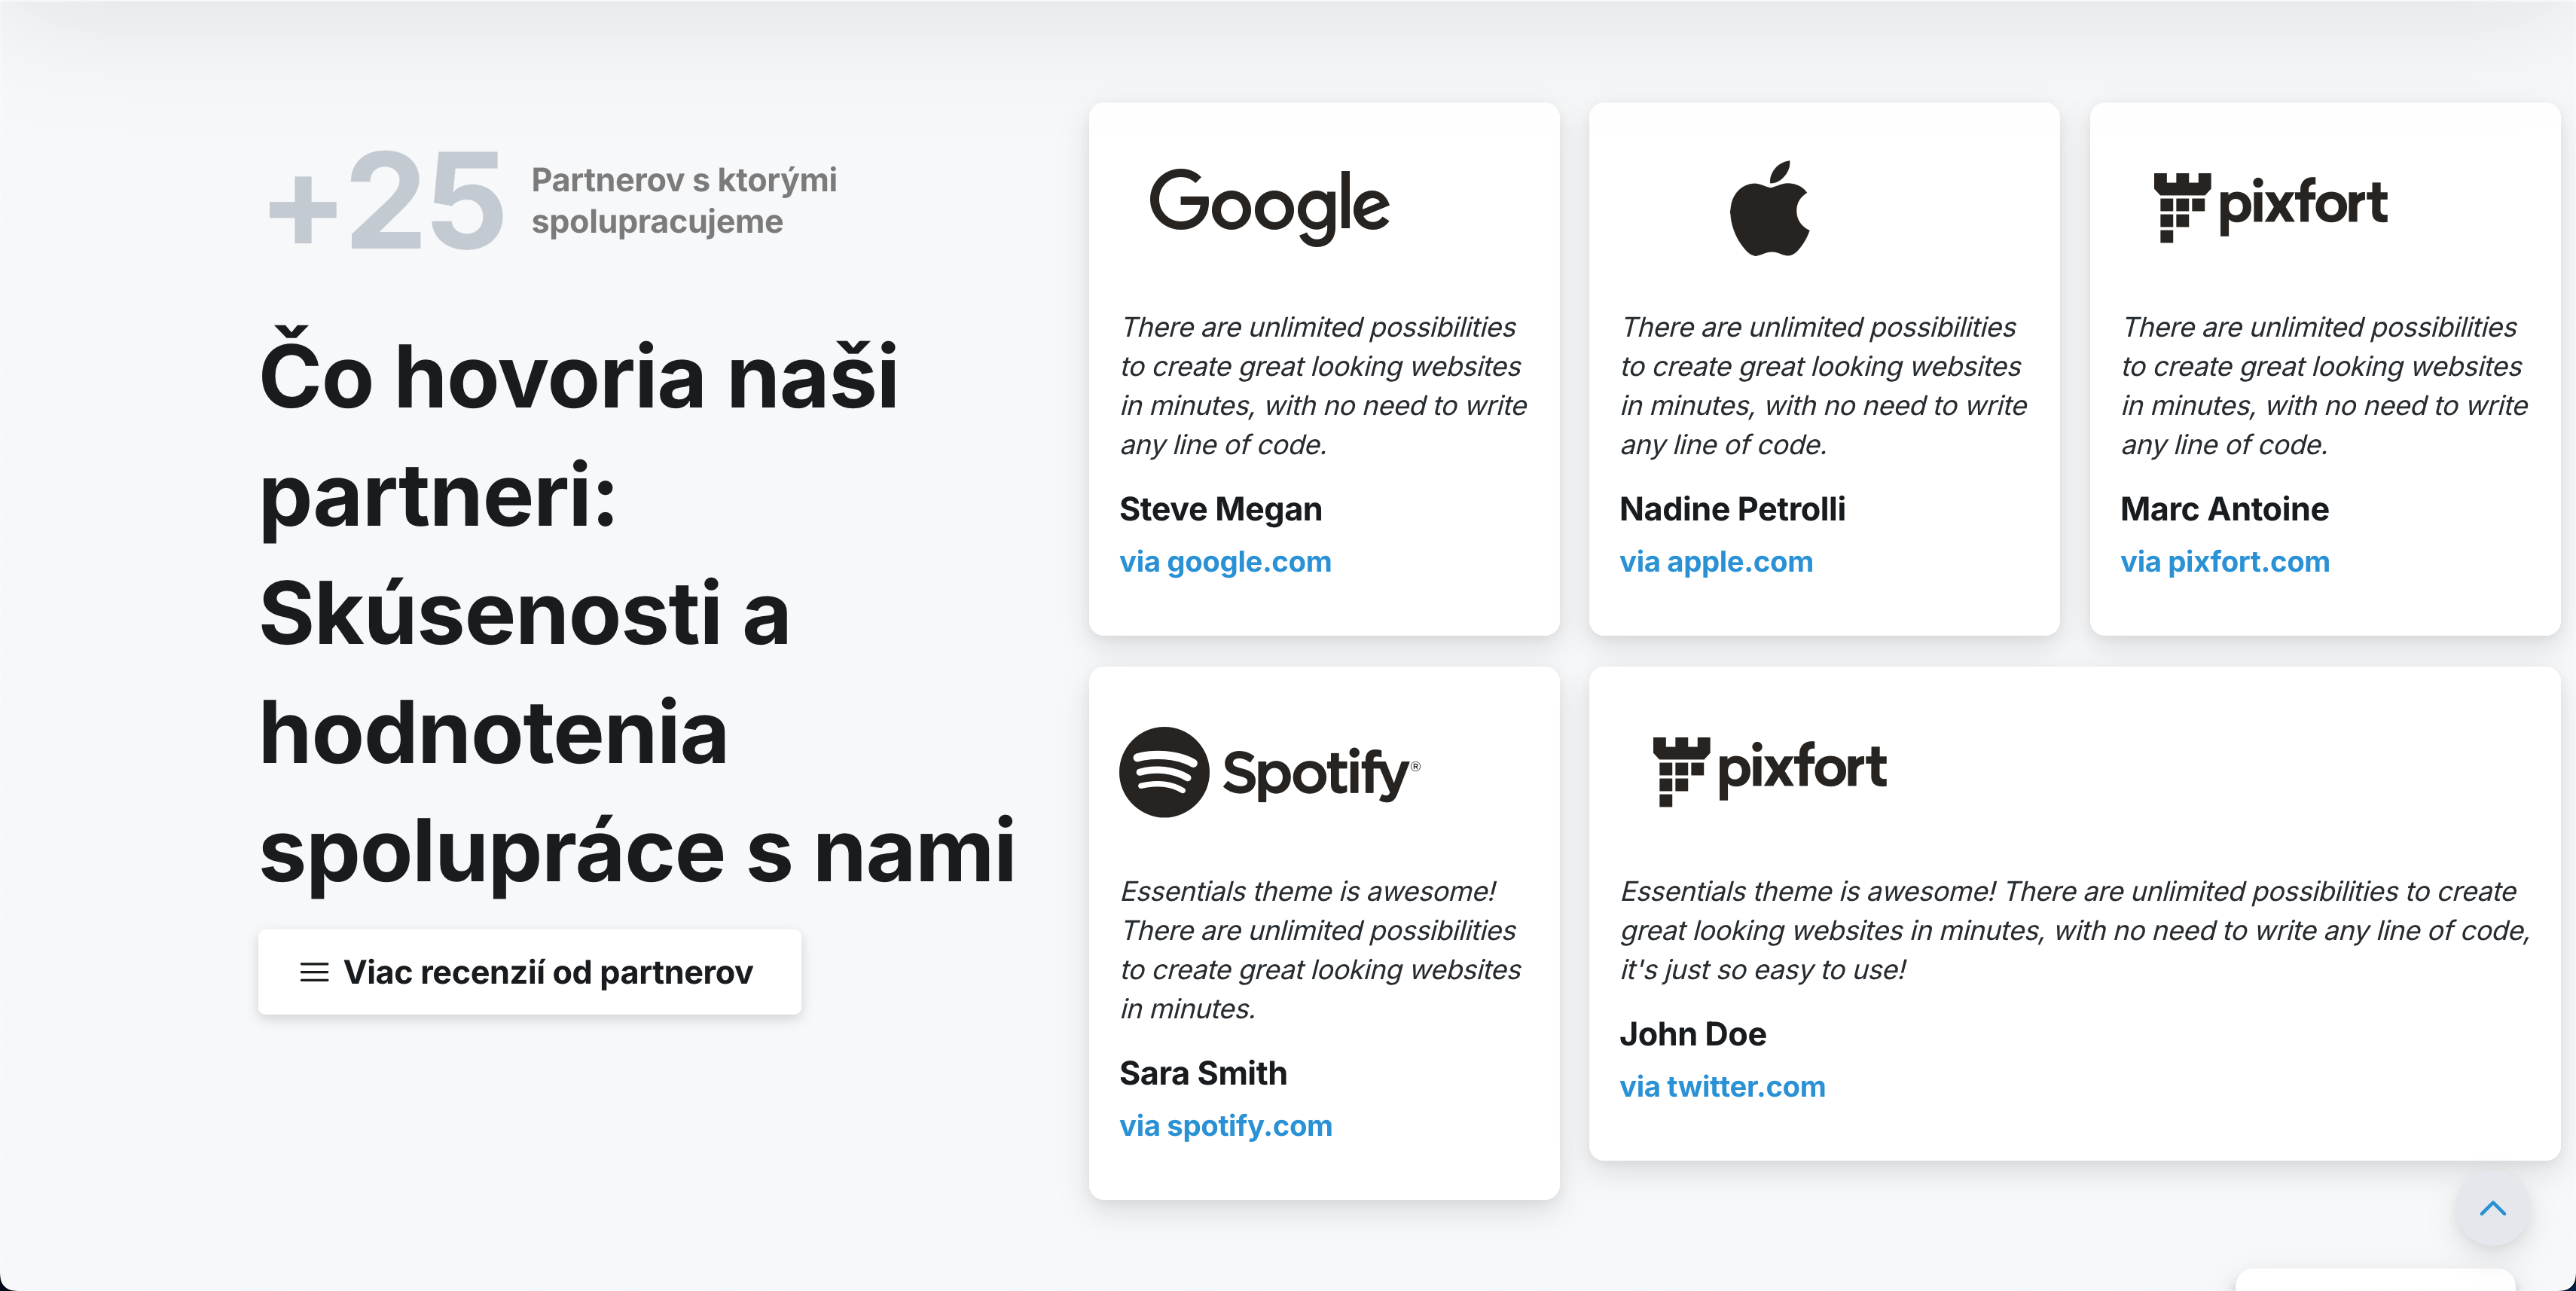Click the Apple logo icon

[x=1770, y=208]
